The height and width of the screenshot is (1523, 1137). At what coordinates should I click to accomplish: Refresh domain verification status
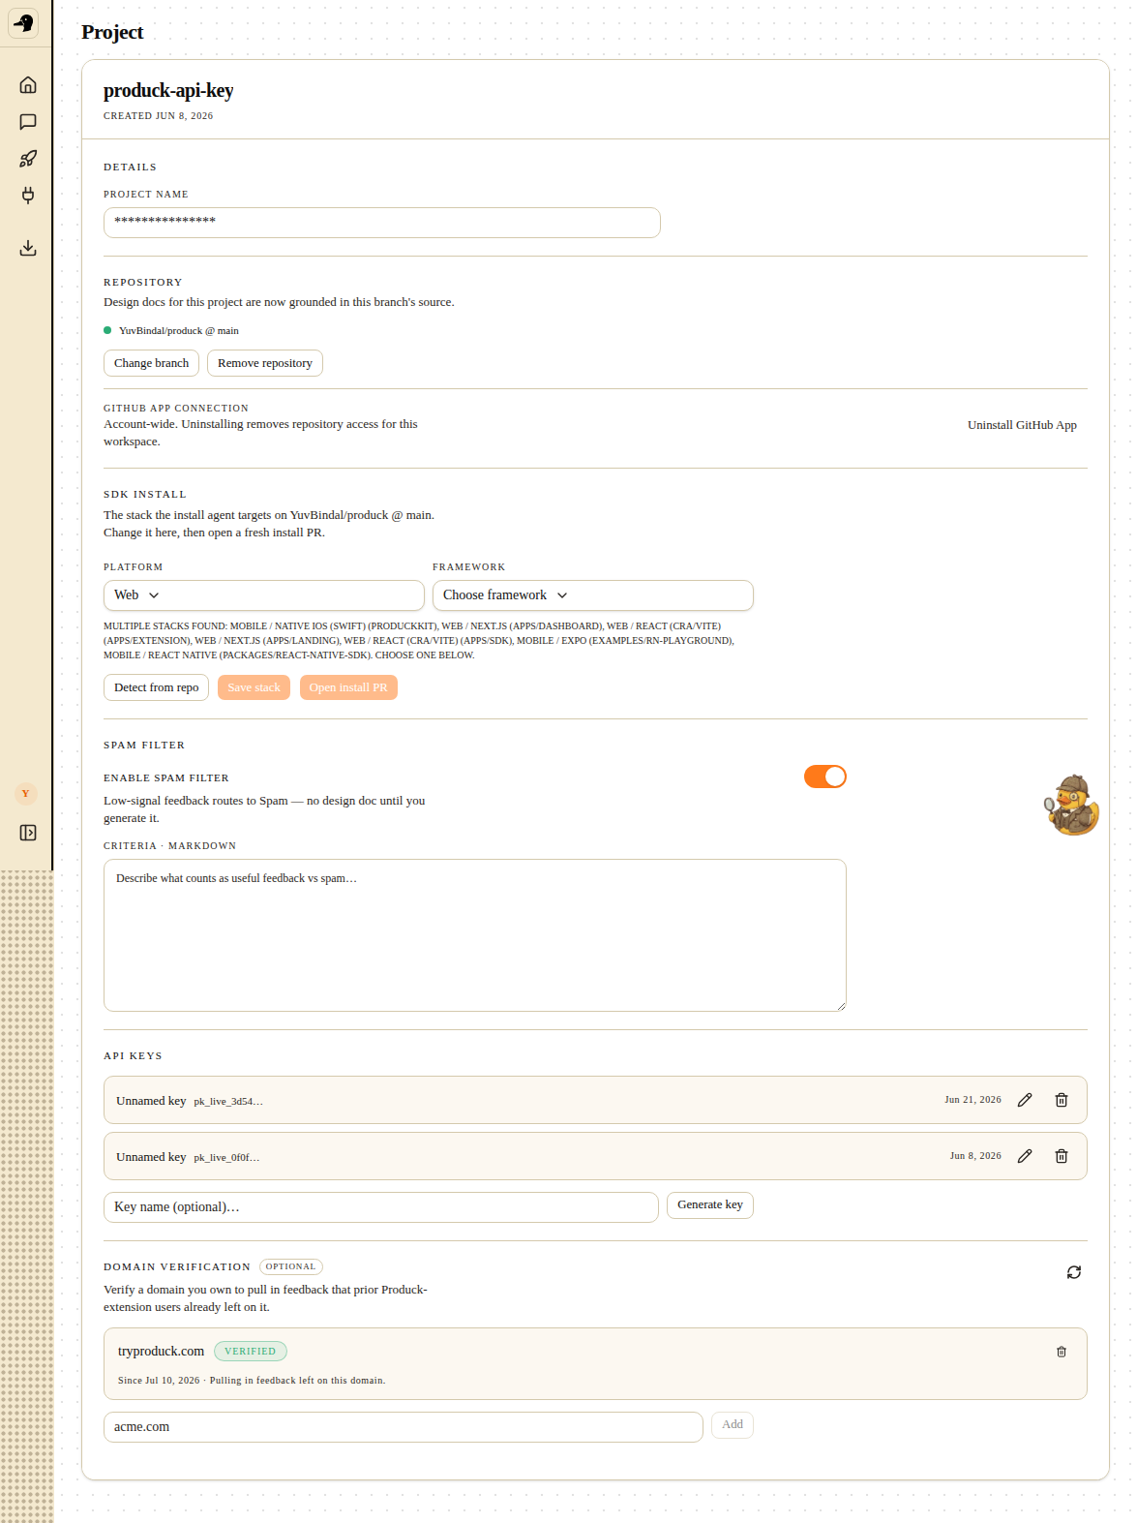pyautogui.click(x=1074, y=1272)
